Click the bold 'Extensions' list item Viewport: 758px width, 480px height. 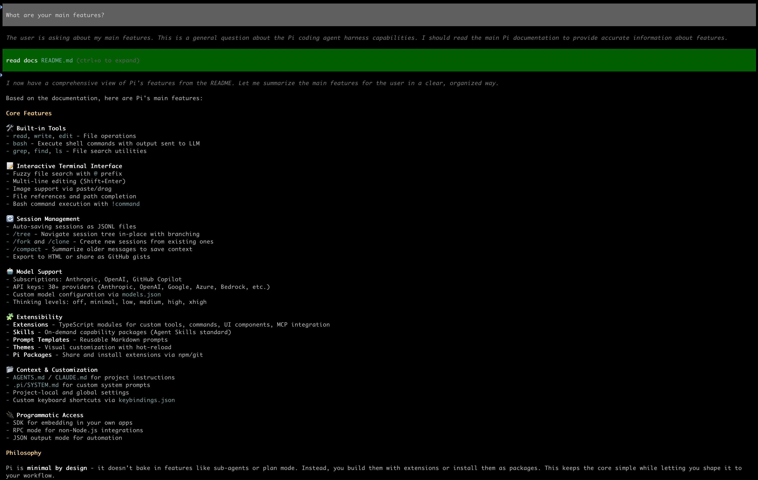(30, 325)
